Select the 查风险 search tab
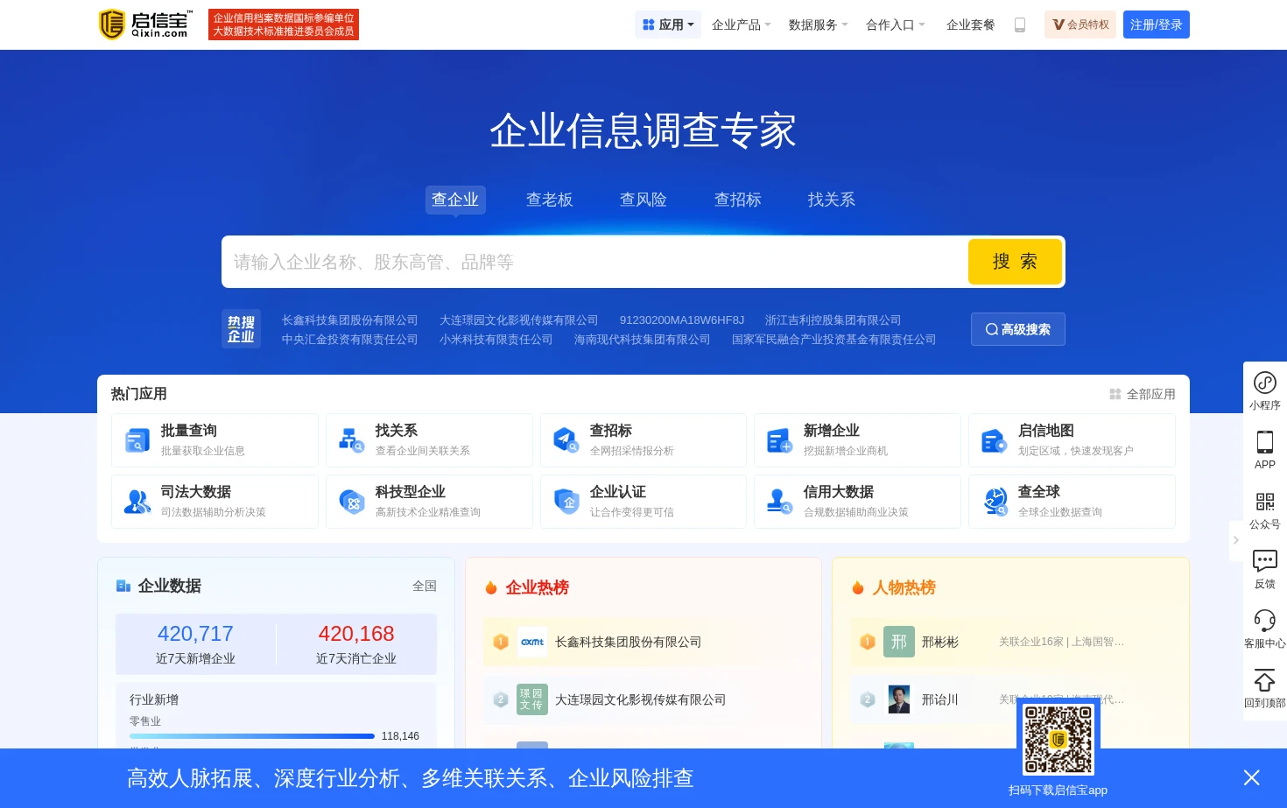This screenshot has height=808, width=1287. click(643, 200)
